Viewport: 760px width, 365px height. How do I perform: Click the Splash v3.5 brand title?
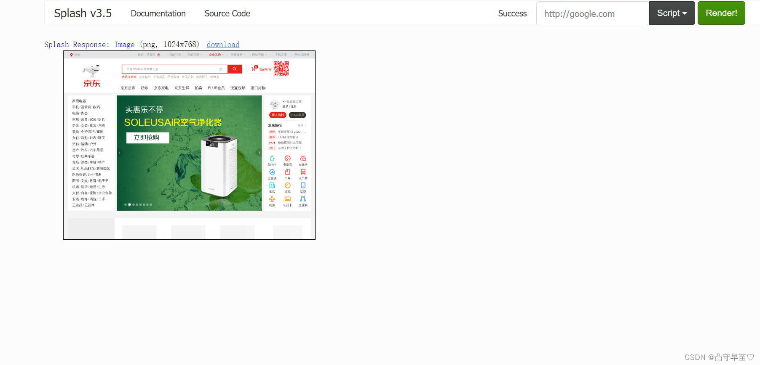click(x=83, y=13)
